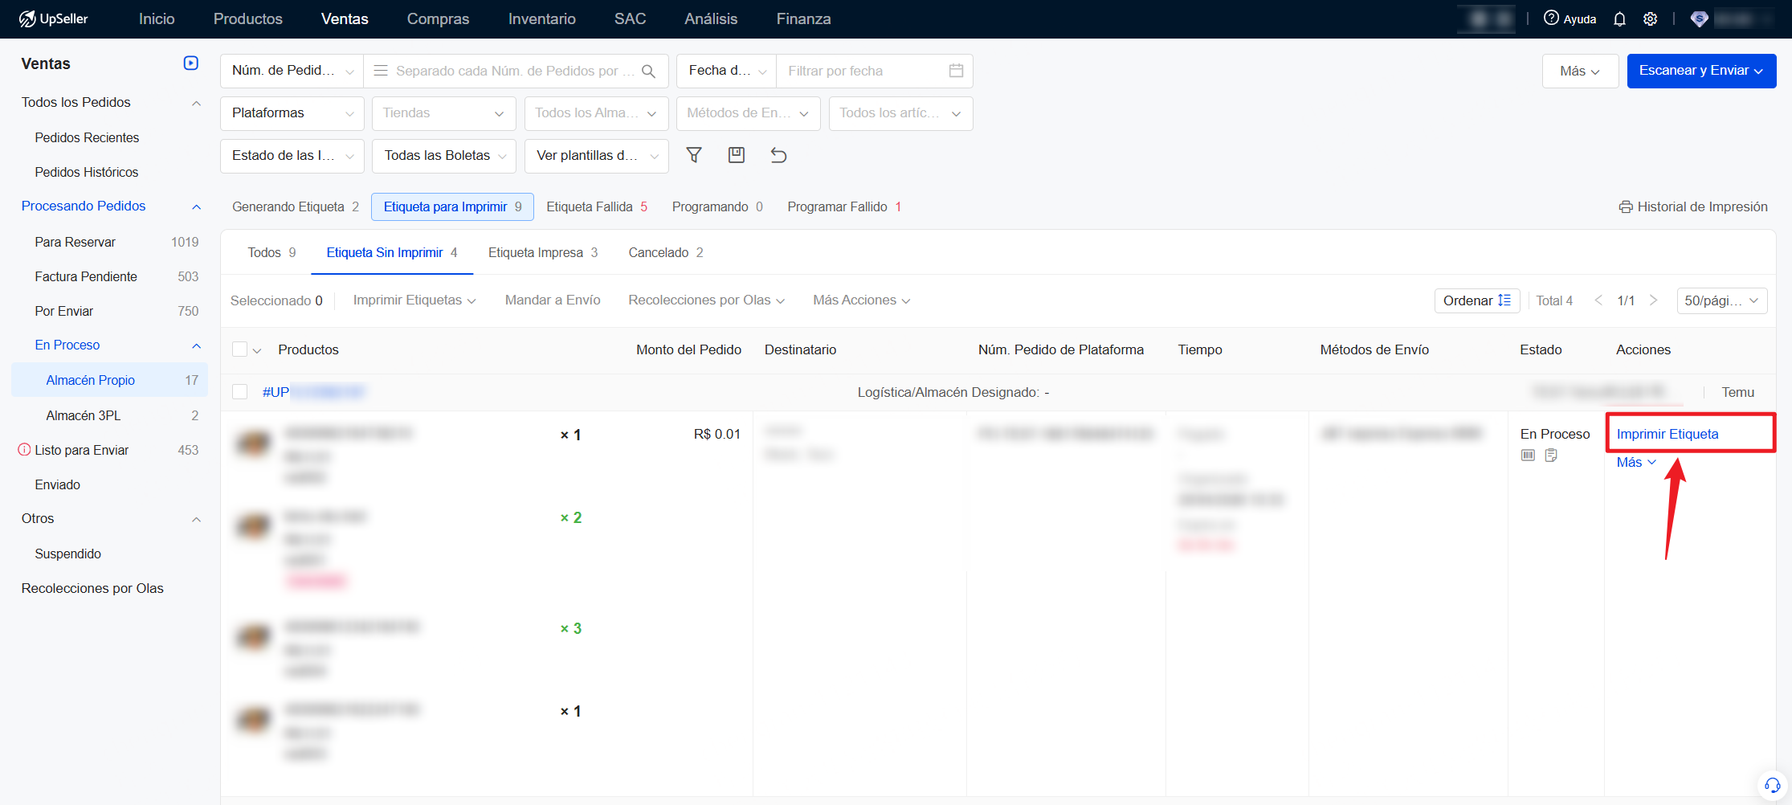The height and width of the screenshot is (805, 1792).
Task: Open the Escanear y Enviar dropdown
Action: (x=1700, y=71)
